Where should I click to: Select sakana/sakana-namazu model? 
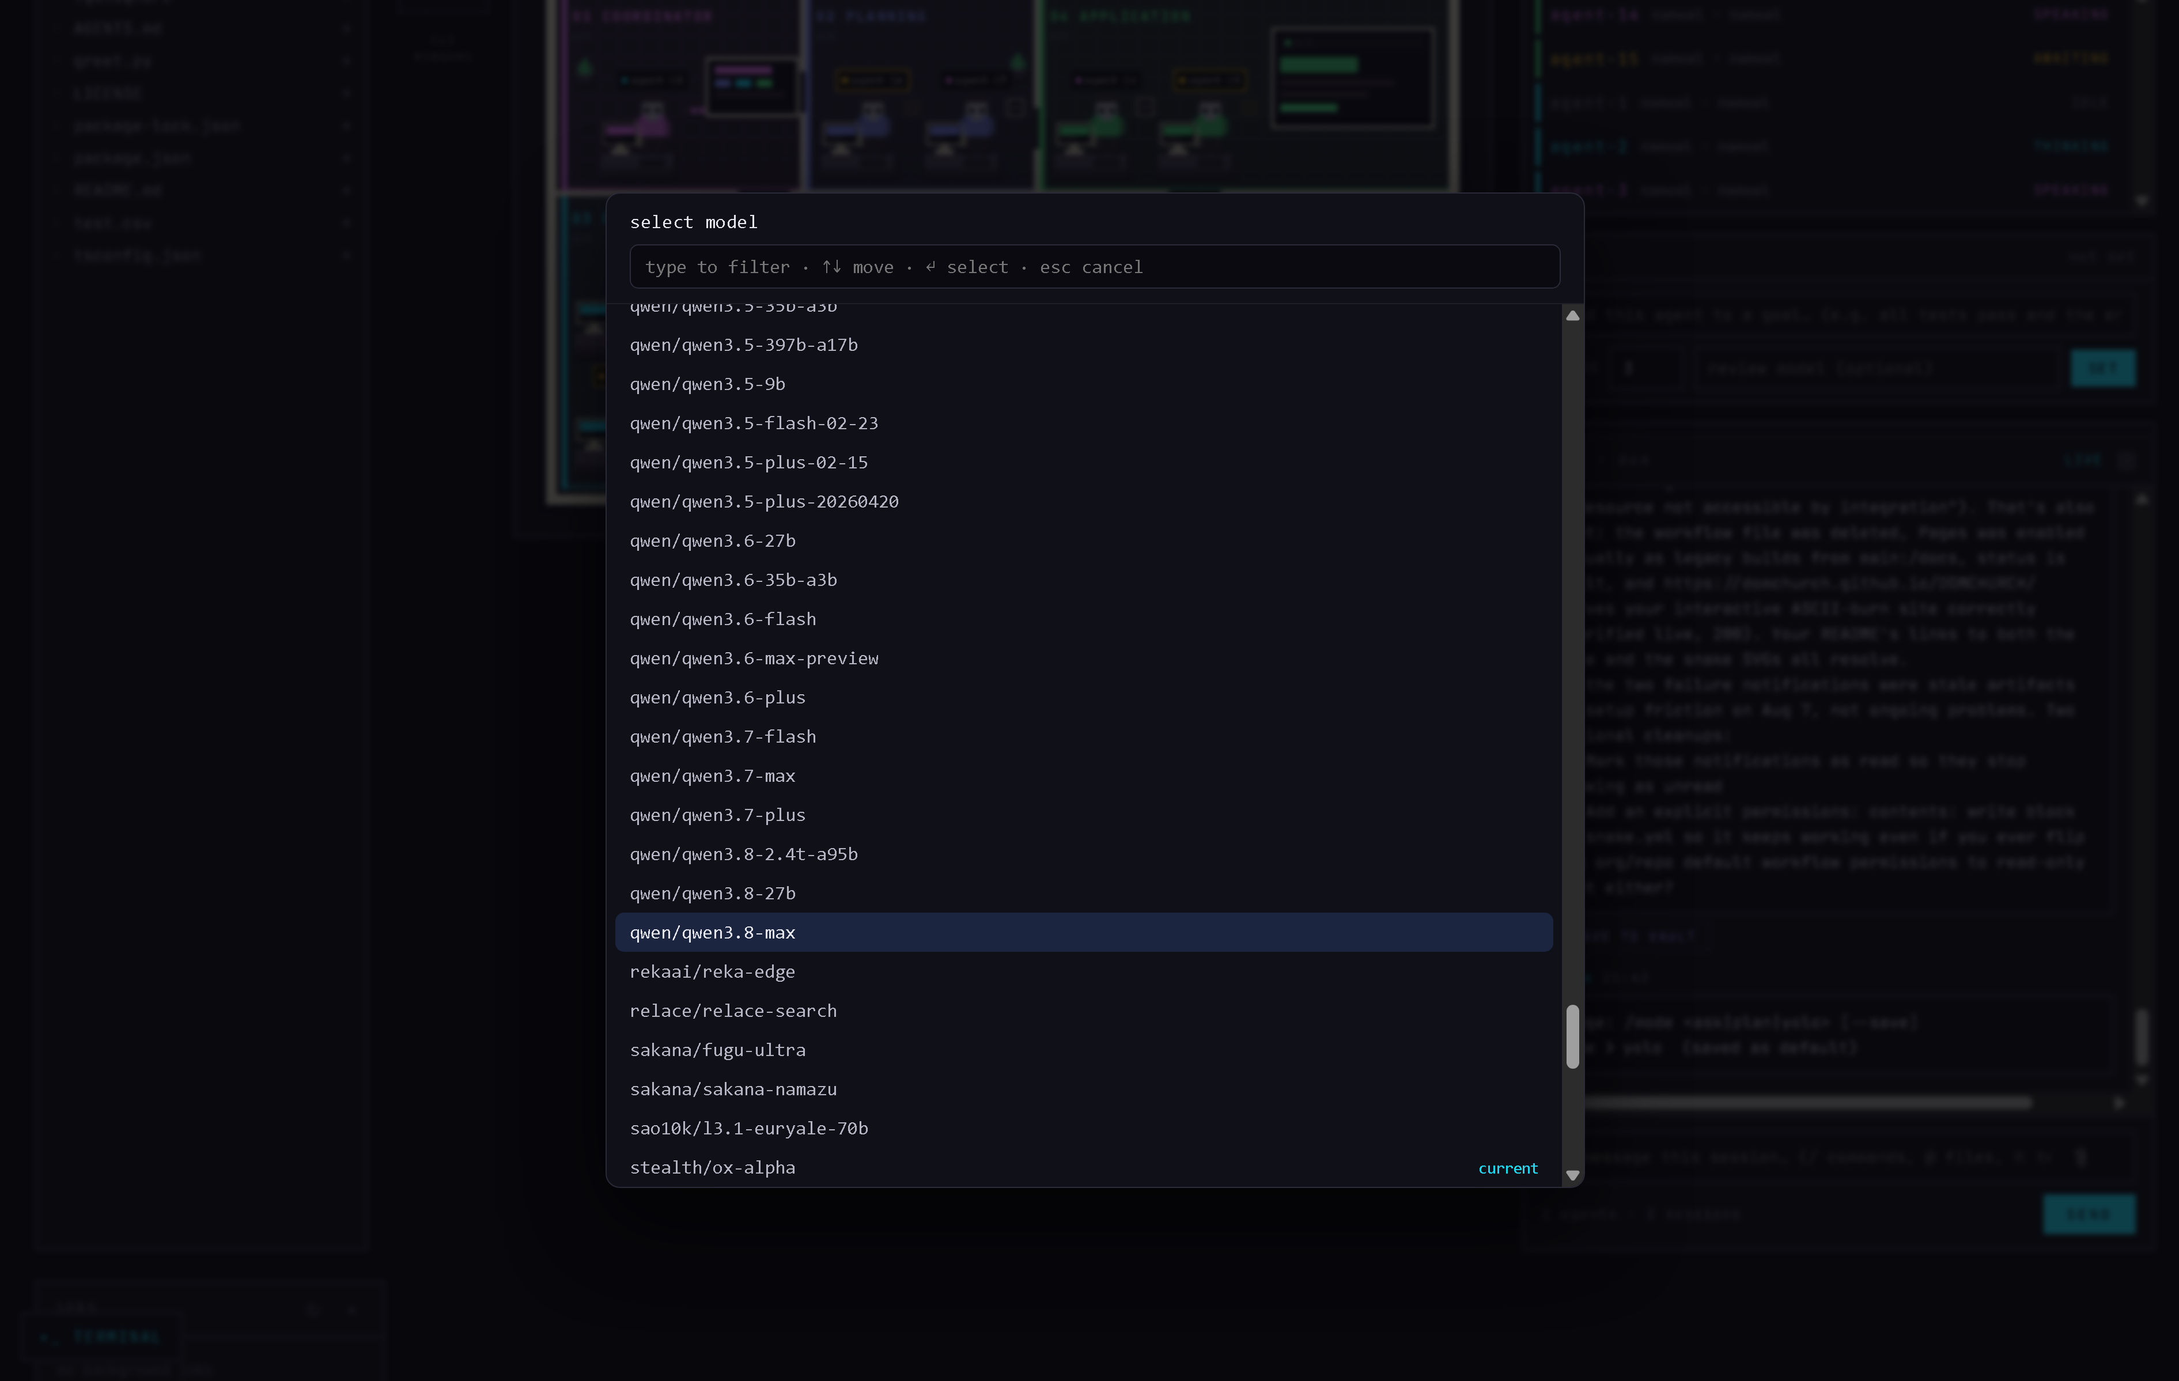point(1083,1089)
